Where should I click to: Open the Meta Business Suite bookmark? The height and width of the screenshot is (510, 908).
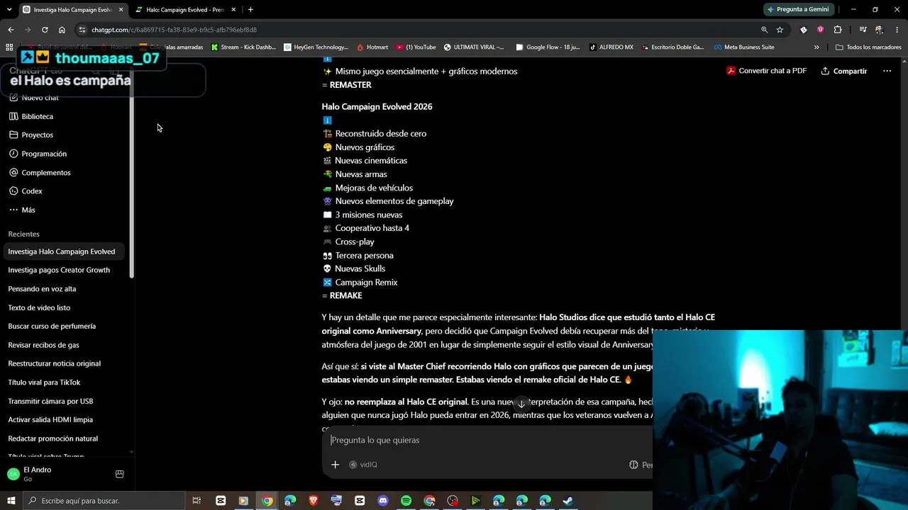[744, 47]
